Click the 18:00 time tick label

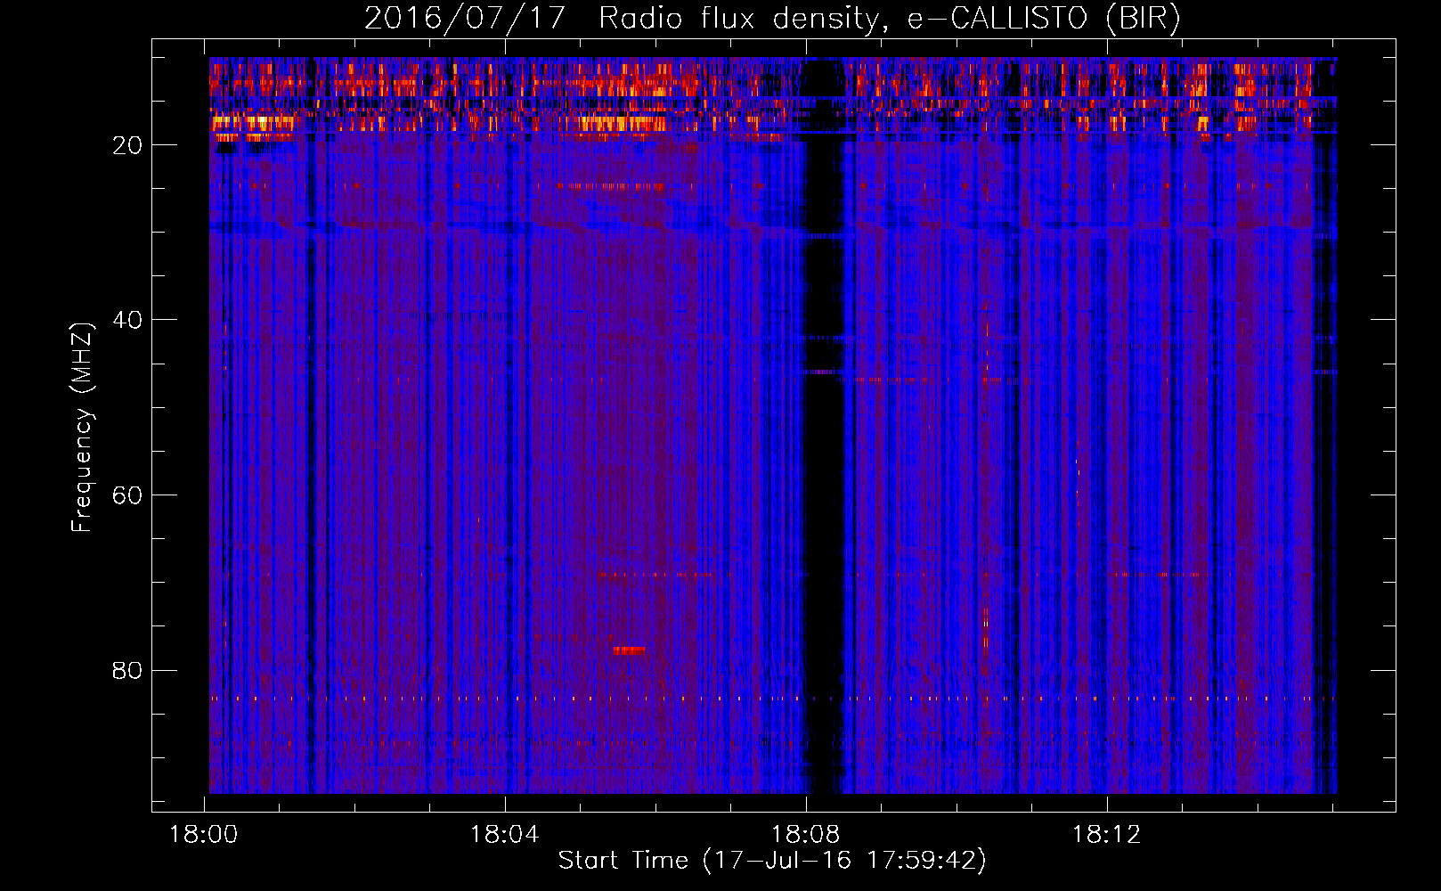[x=204, y=835]
